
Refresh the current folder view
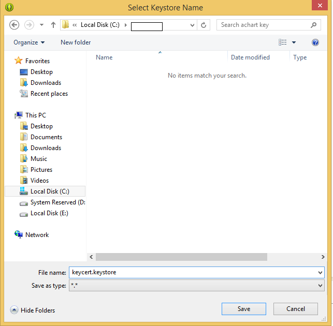[204, 25]
